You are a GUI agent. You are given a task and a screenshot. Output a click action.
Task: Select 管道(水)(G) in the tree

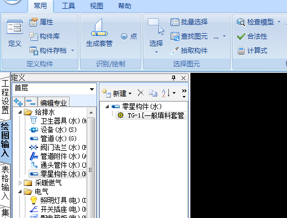53,139
